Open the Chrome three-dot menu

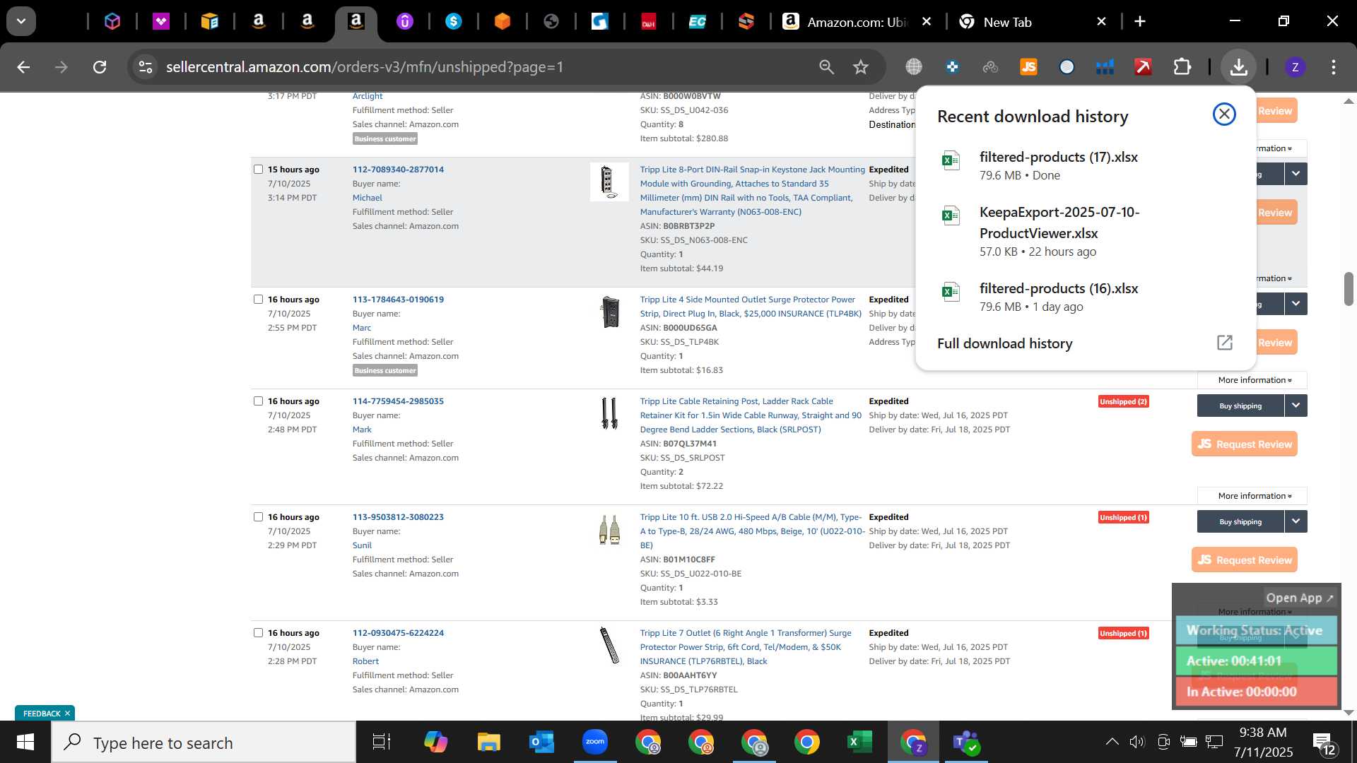pos(1333,67)
